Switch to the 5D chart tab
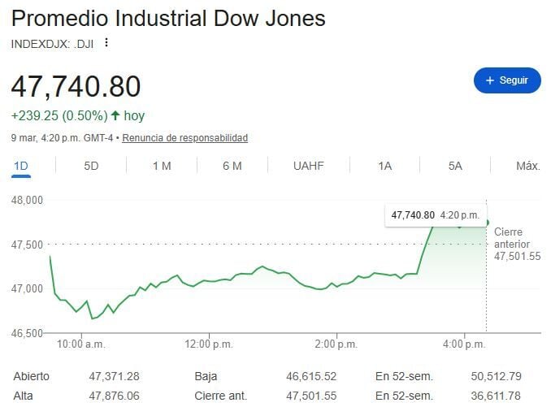 91,166
